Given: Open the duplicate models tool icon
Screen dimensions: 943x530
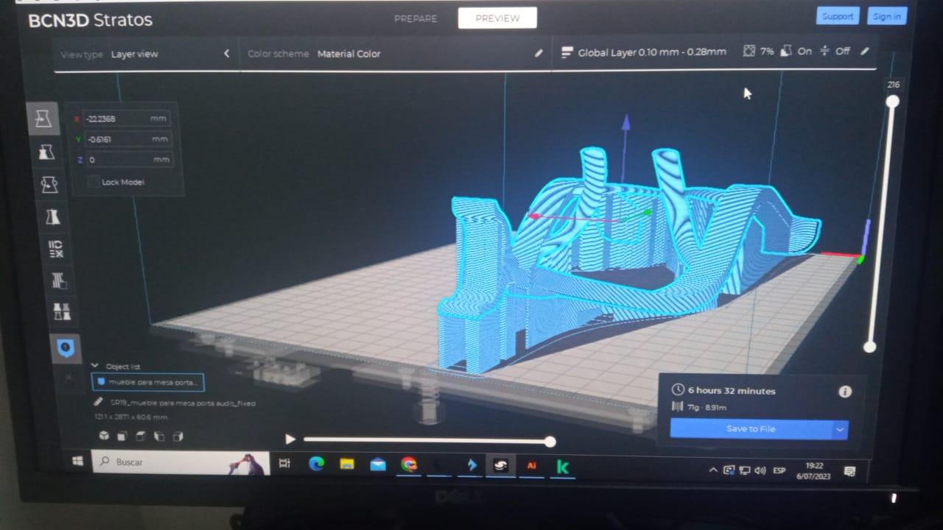Looking at the screenshot, I should [x=62, y=311].
